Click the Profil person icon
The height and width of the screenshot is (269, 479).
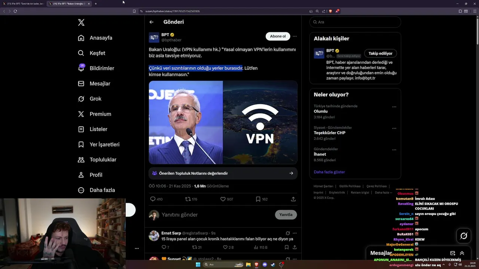[81, 175]
